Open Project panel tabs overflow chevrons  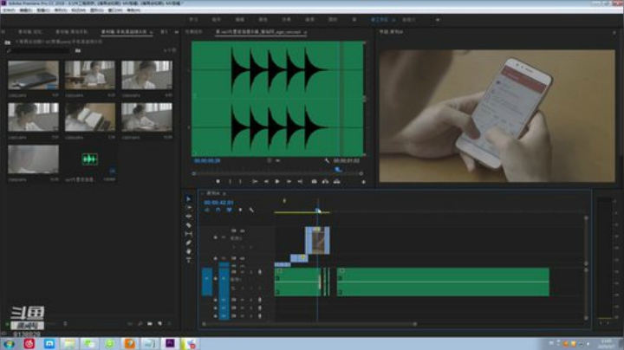click(x=176, y=32)
